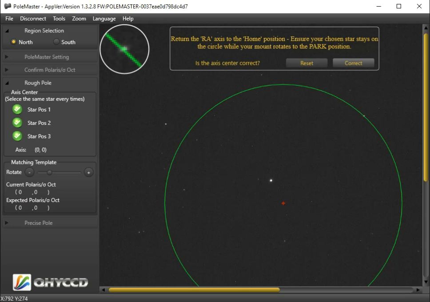Click the Star Pos 3 green checkmark icon
Viewport: 430px width, 302px height.
tap(17, 136)
